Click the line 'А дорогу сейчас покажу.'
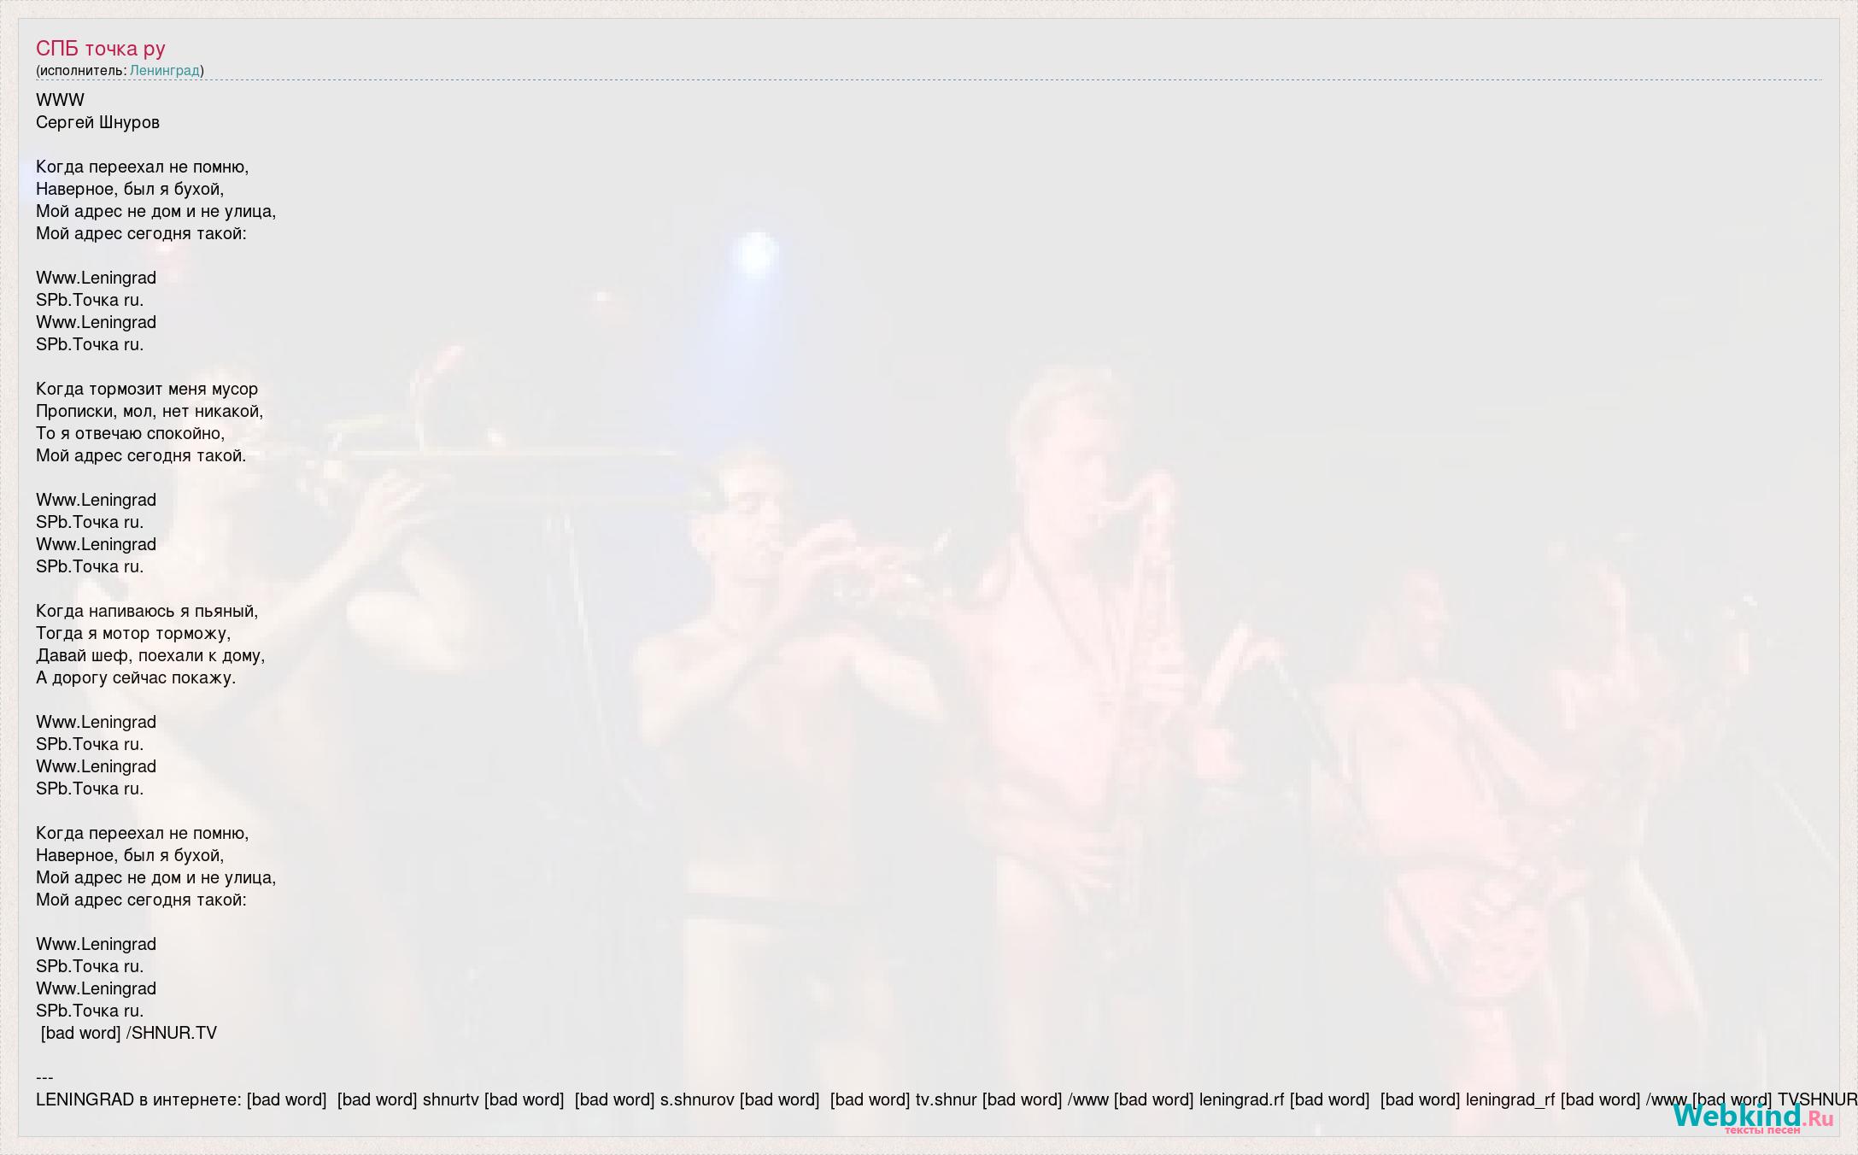 [x=136, y=677]
